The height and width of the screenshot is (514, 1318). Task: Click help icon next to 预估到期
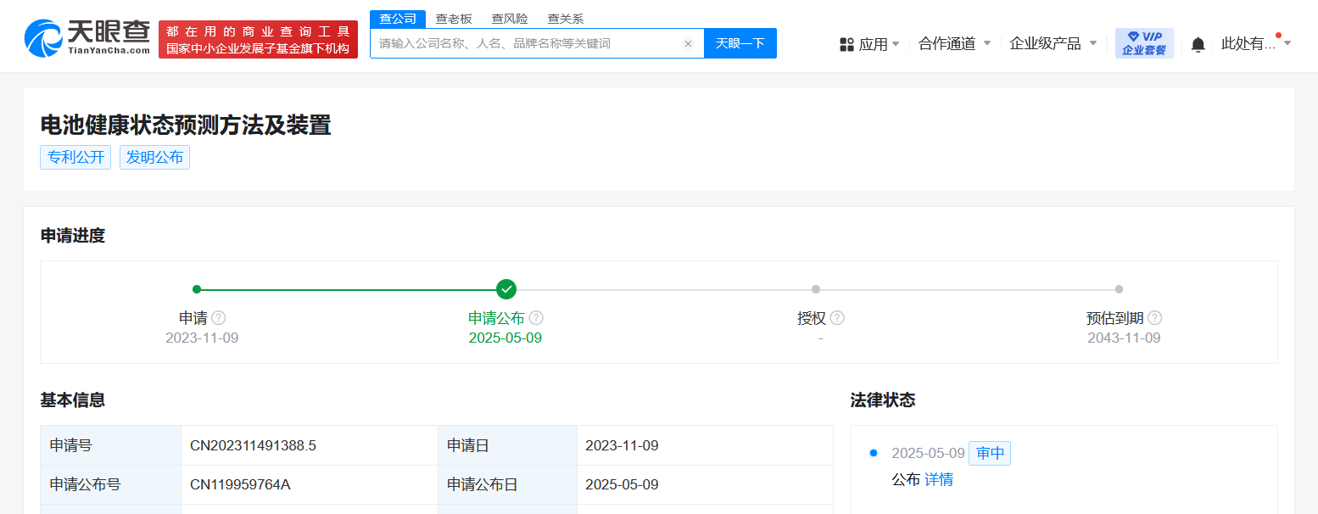pos(1154,318)
